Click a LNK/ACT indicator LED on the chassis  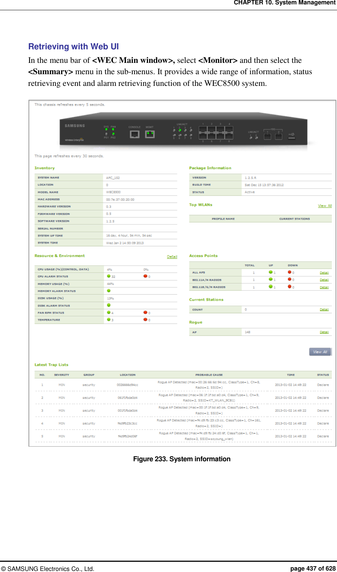pos(180,130)
